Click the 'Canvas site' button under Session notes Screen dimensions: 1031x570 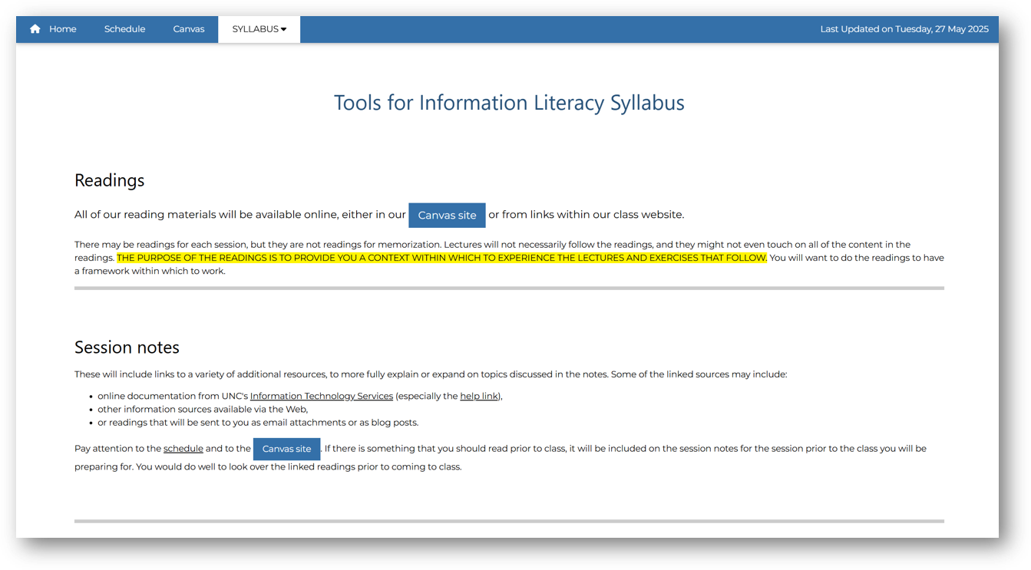tap(286, 449)
